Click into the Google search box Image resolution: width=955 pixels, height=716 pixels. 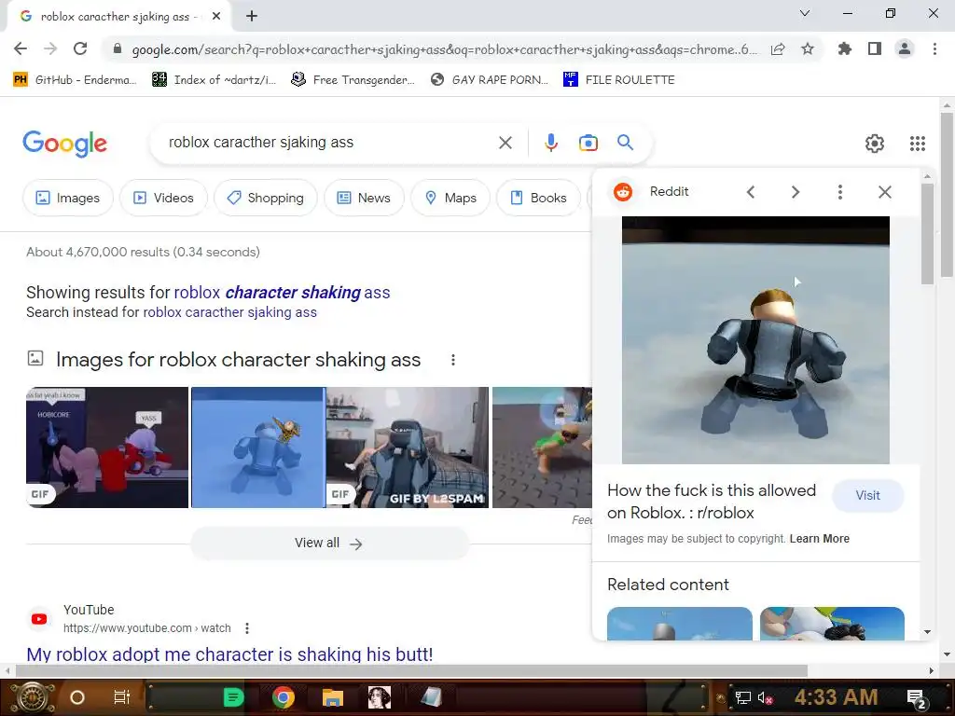tap(329, 143)
